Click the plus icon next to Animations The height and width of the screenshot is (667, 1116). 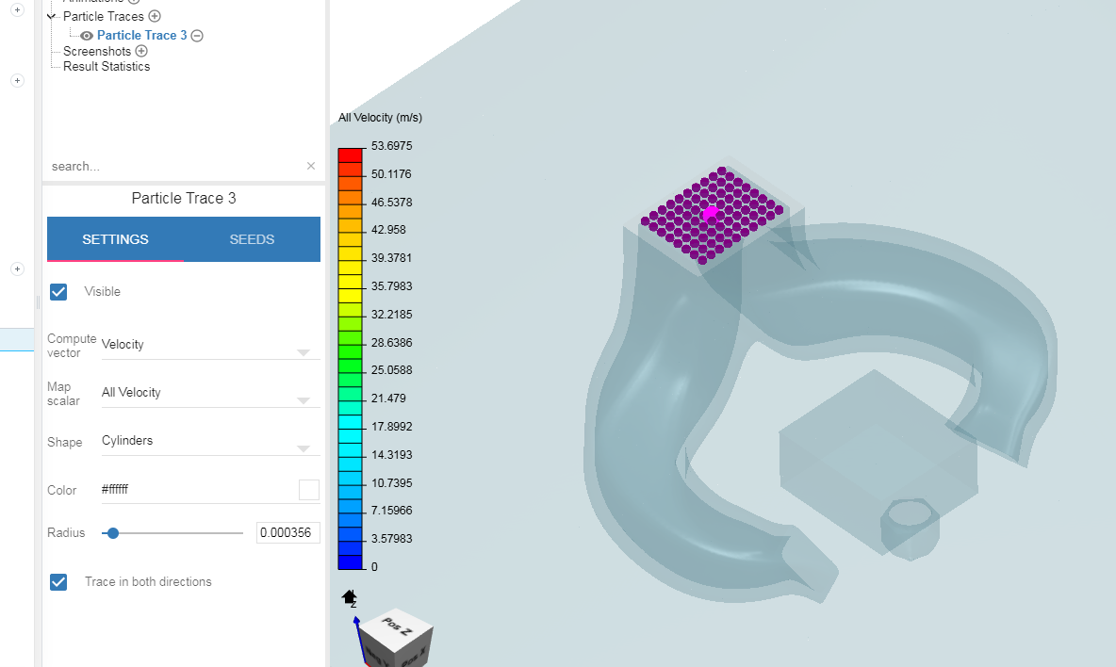(133, 2)
